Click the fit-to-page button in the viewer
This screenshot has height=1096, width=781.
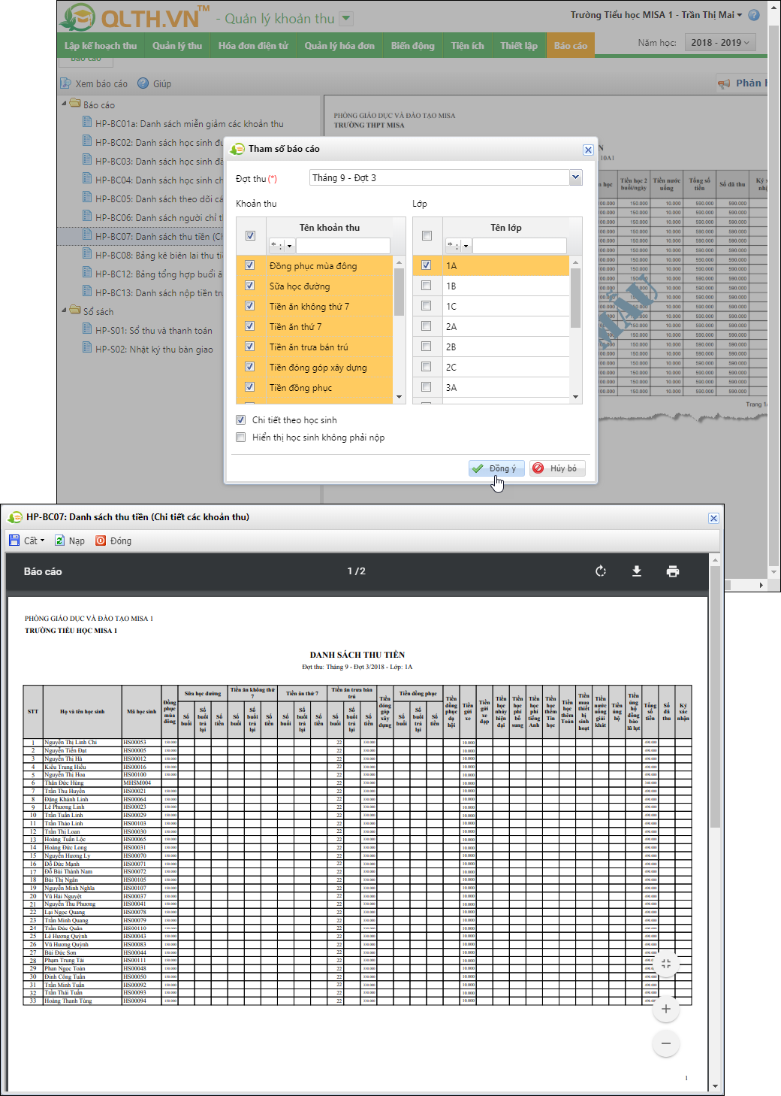click(x=666, y=964)
